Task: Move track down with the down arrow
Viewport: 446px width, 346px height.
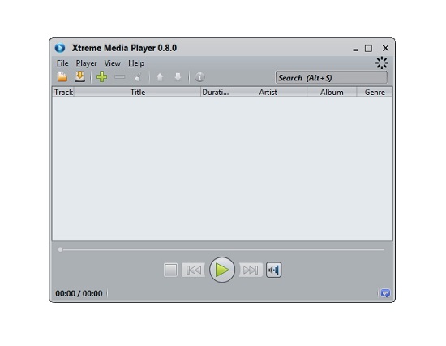Action: pos(178,77)
